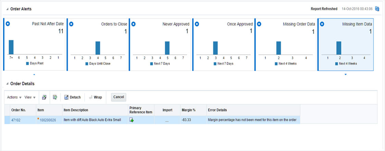Click Next 4 Weeks legend in Missing Item Data
Image resolution: width=385 pixels, height=151 pixels.
(346, 64)
